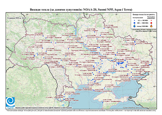Click the red hazard marker near eastern border

(146, 64)
